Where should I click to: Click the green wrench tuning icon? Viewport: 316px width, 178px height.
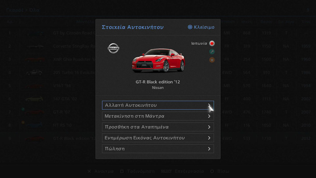(212, 52)
